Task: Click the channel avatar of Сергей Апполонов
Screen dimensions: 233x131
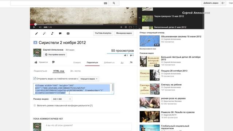Action: point(37,52)
